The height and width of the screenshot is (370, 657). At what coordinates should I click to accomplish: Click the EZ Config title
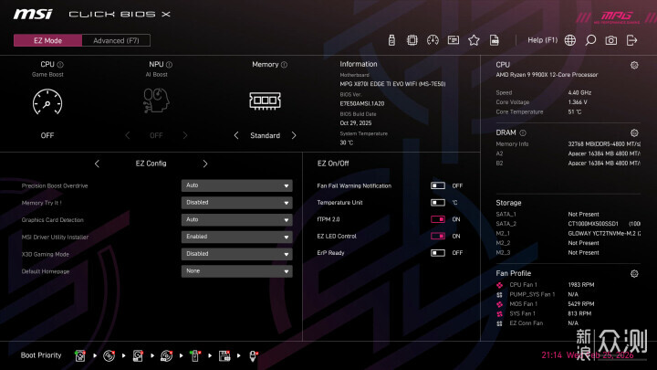pyautogui.click(x=151, y=164)
